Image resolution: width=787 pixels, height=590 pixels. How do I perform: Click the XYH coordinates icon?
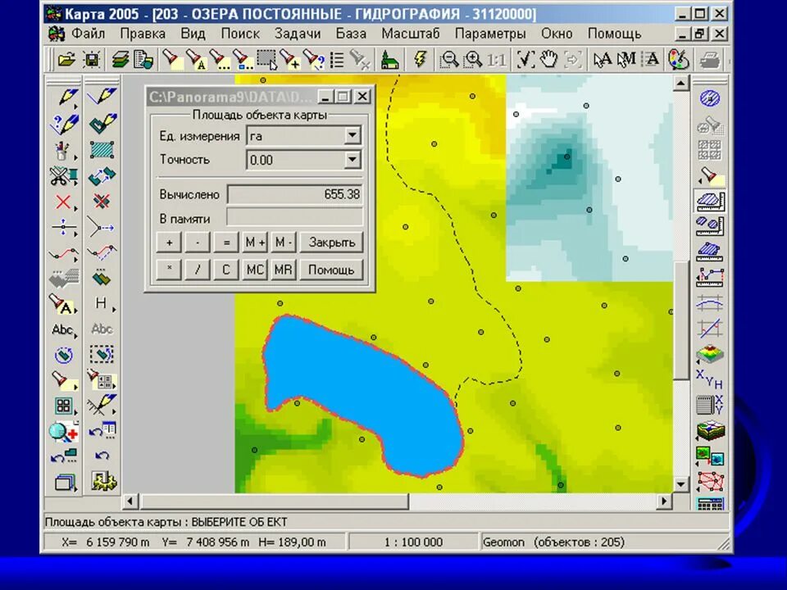click(x=710, y=379)
